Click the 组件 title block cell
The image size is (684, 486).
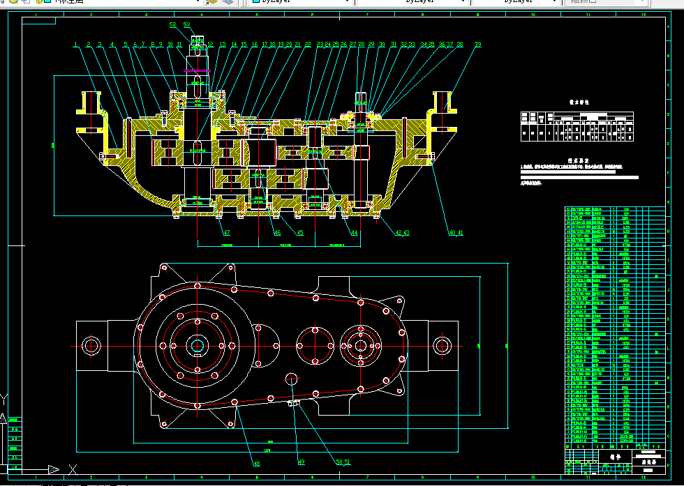(615, 457)
